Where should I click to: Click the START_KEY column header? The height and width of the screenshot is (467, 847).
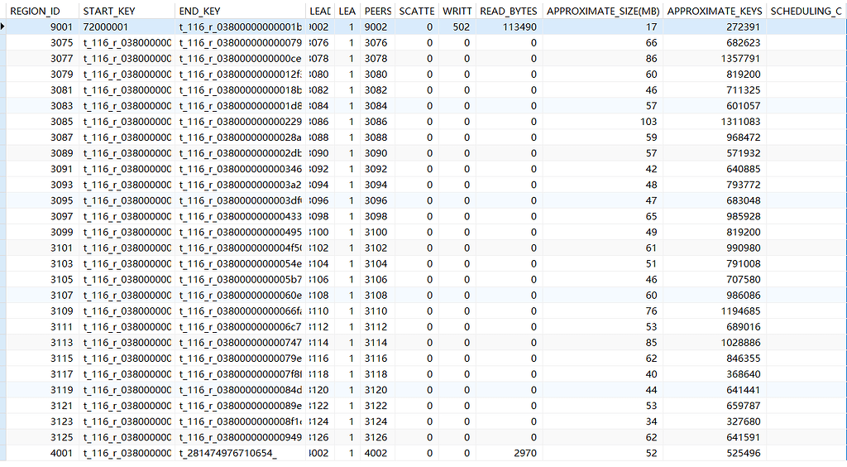[108, 12]
